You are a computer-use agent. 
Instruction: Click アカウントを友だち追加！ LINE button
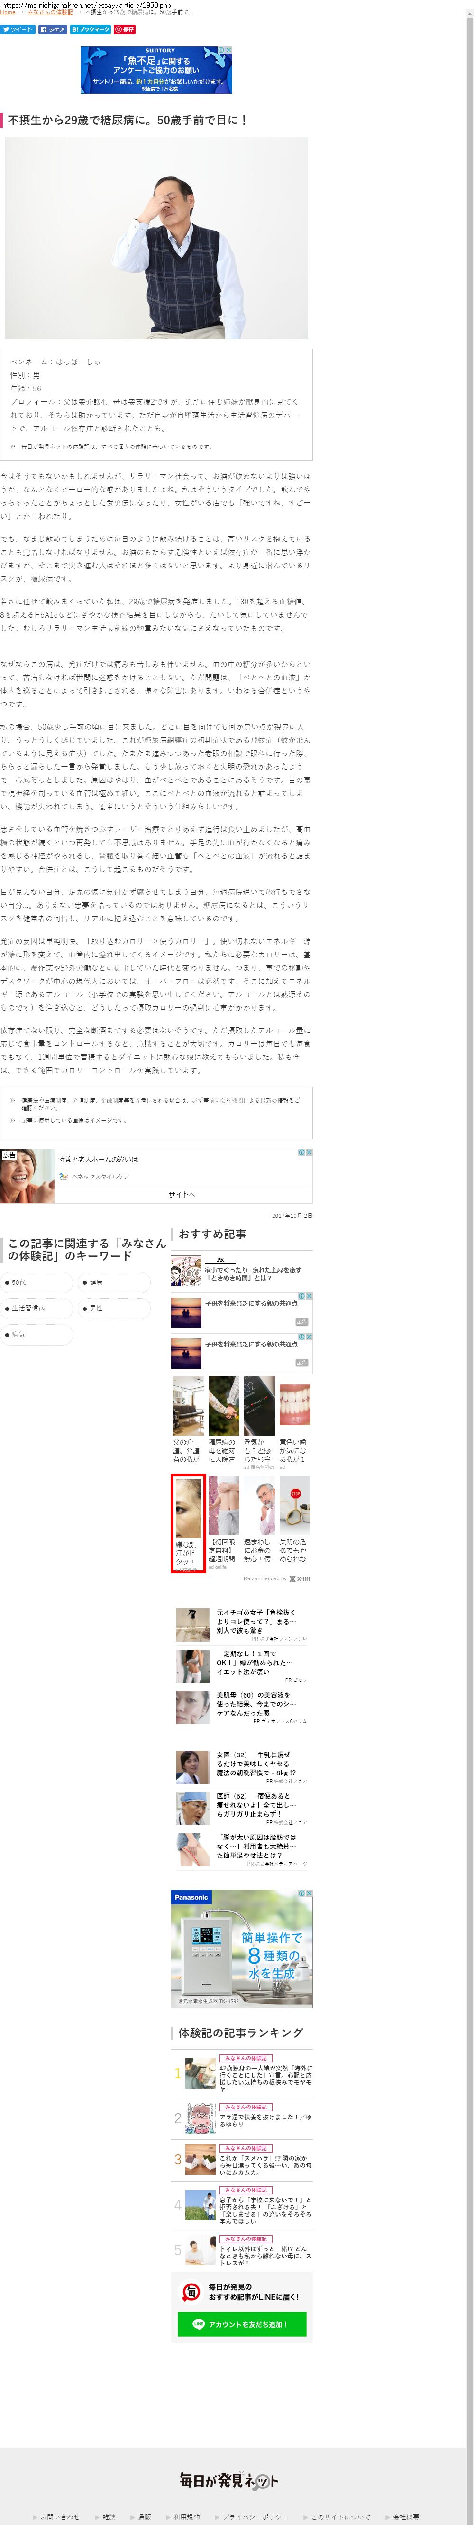coord(242,2324)
